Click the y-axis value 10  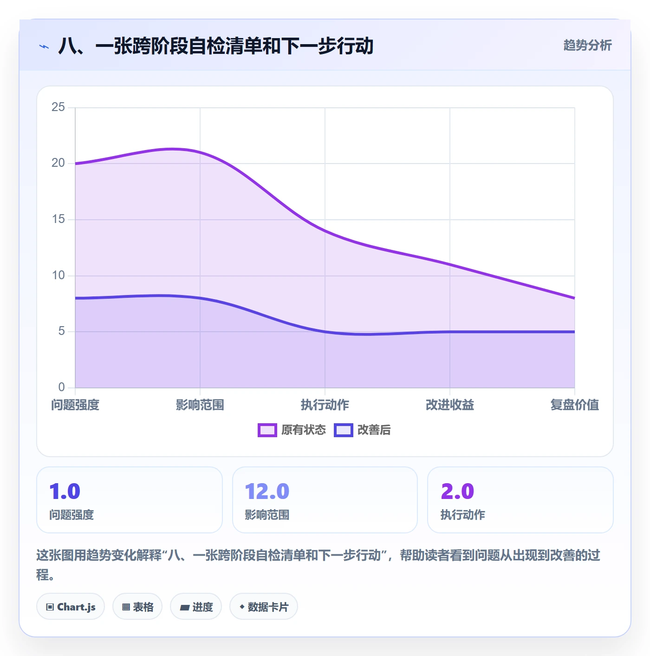[x=58, y=276]
